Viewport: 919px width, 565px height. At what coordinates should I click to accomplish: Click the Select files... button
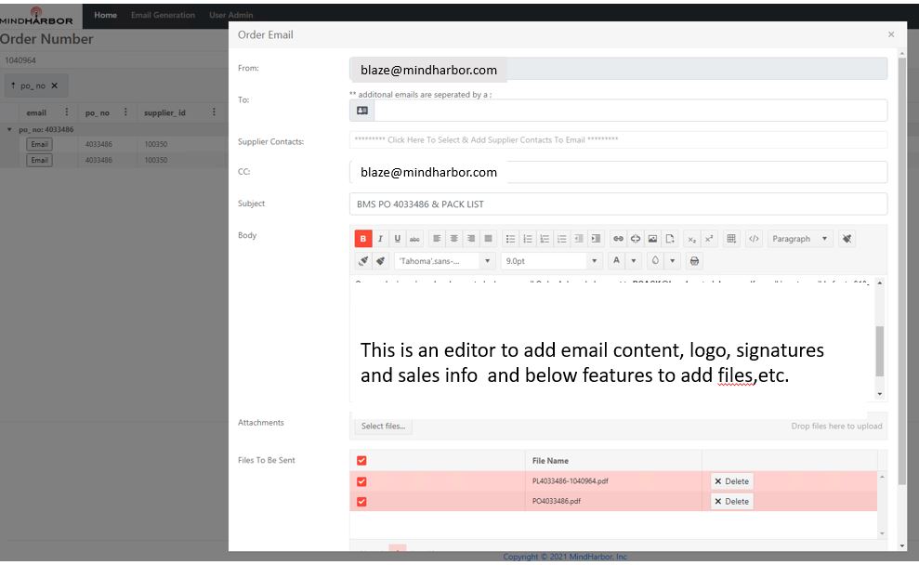point(383,426)
